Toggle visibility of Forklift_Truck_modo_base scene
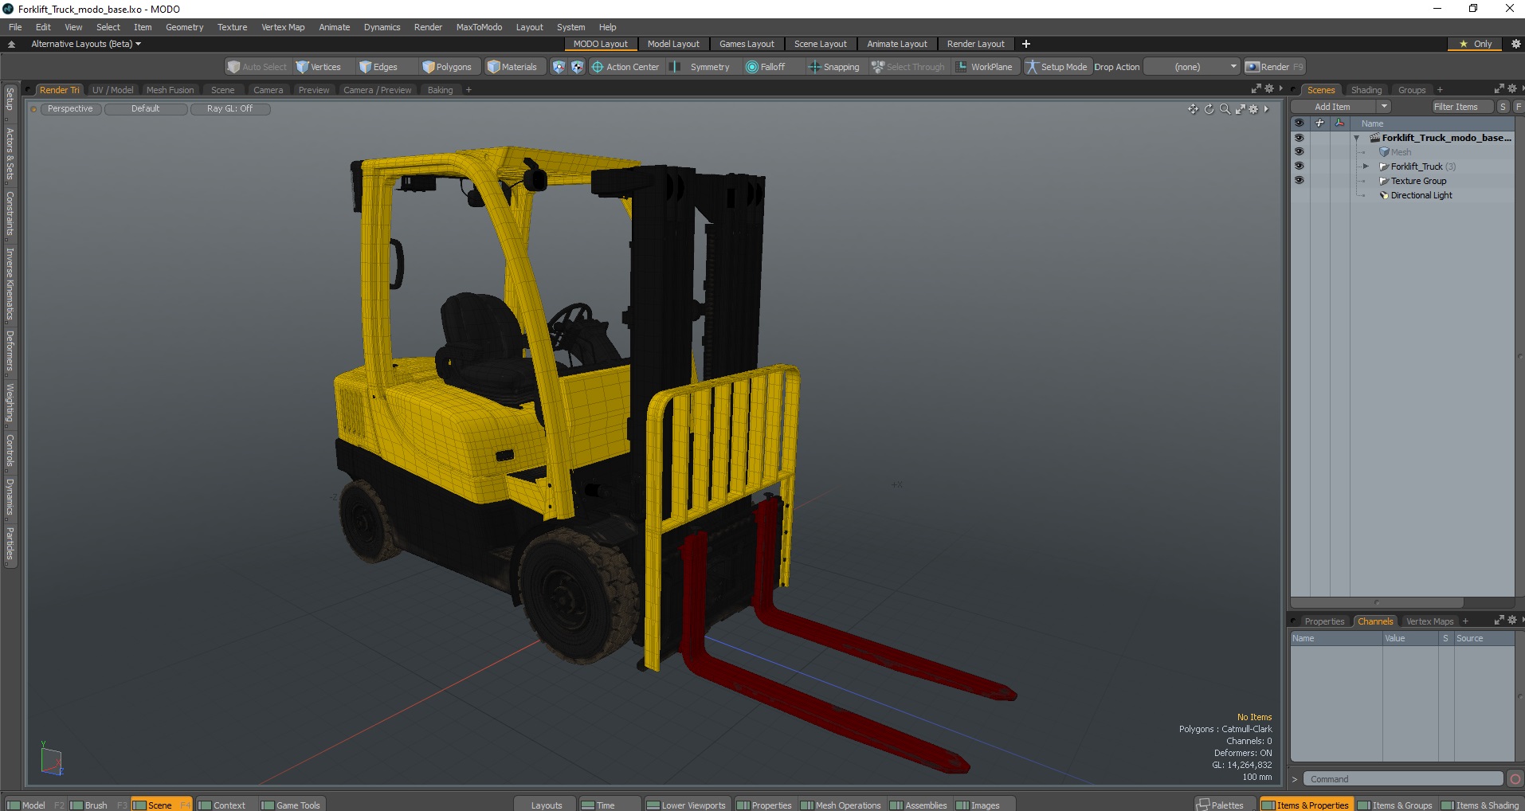 (x=1299, y=137)
